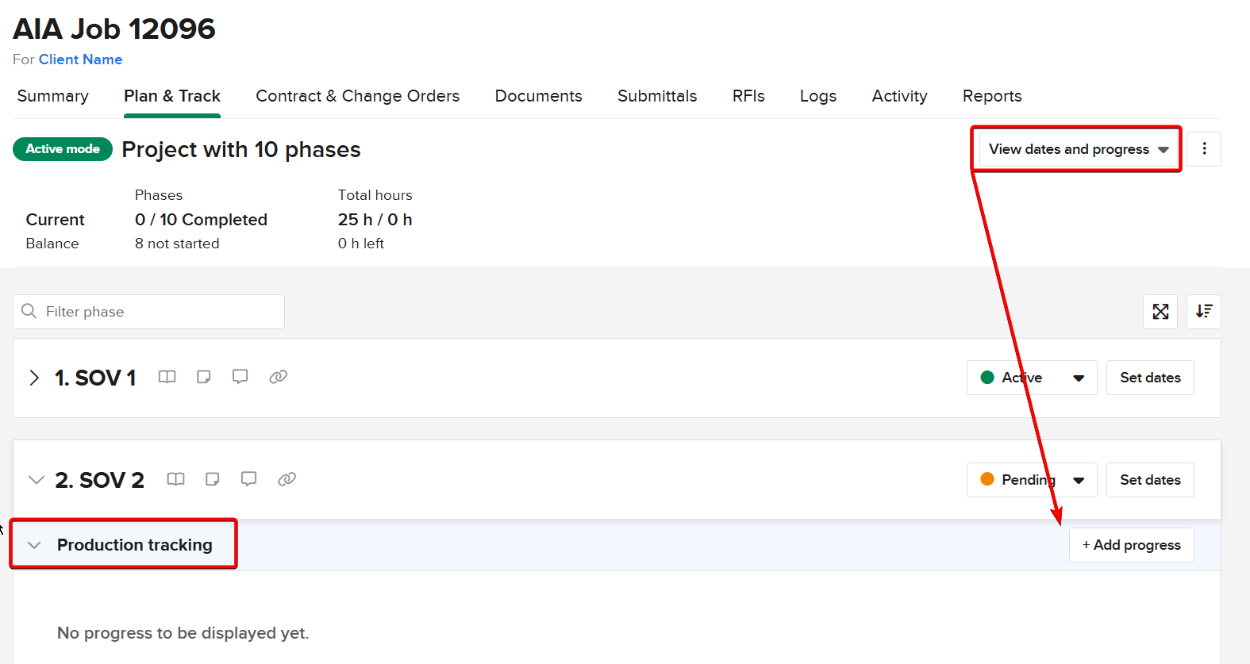
Task: Click the expand-all phases icon
Action: coord(1160,312)
